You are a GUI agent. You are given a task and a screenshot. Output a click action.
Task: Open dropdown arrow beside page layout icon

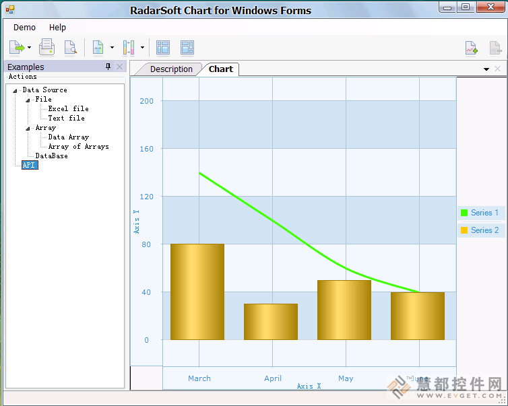point(112,48)
